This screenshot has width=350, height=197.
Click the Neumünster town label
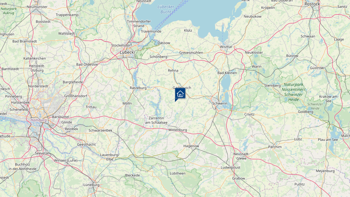coord(37,7)
